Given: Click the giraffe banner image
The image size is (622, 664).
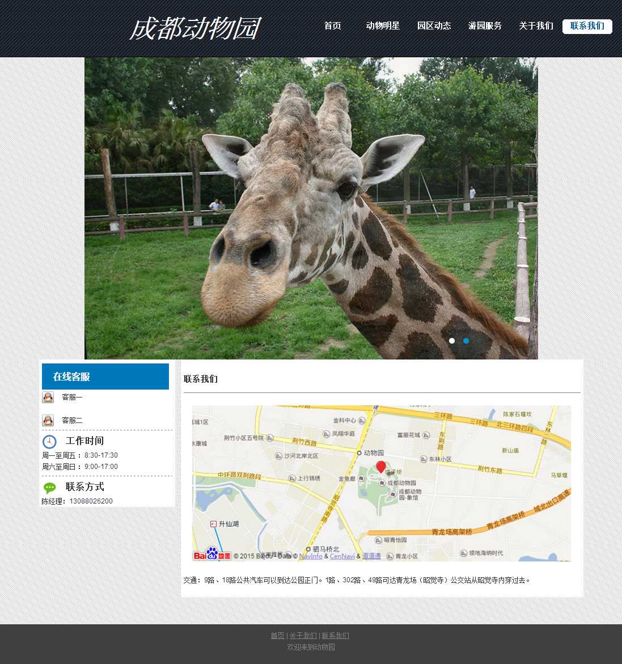Looking at the screenshot, I should 311,208.
